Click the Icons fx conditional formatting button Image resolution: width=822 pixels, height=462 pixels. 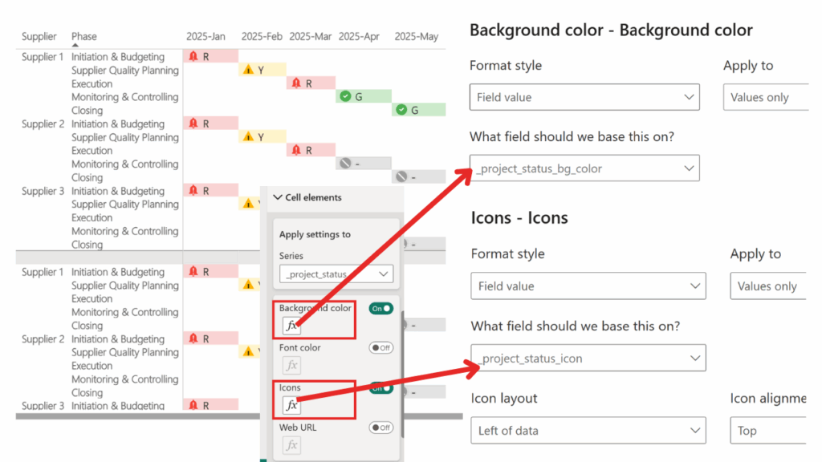pyautogui.click(x=292, y=405)
